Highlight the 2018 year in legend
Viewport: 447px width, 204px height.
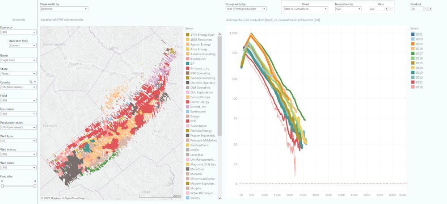[417, 49]
